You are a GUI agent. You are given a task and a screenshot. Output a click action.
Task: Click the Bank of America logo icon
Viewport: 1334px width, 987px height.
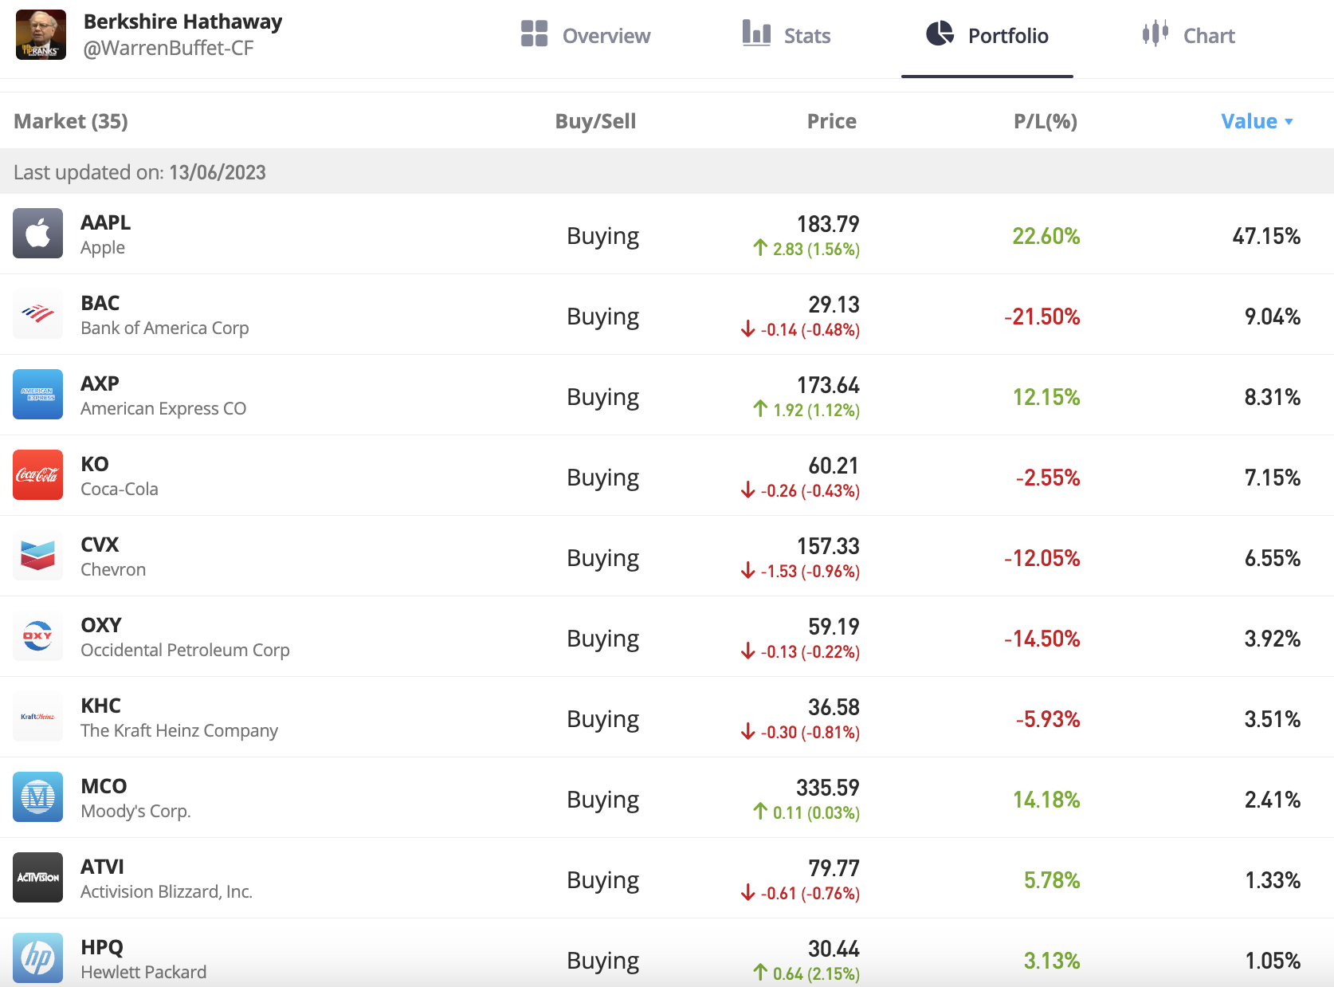pos(37,314)
